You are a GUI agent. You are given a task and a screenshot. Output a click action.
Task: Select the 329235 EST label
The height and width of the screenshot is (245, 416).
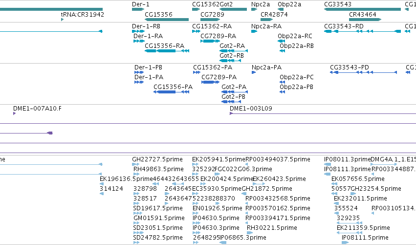click(348, 219)
